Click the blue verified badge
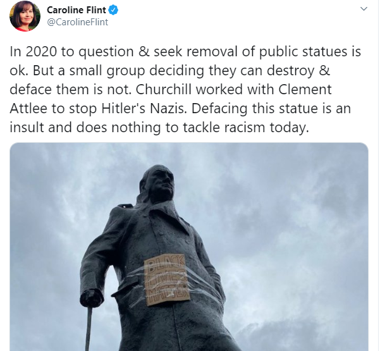Image resolution: width=380 pixels, height=351 pixels. pyautogui.click(x=113, y=10)
